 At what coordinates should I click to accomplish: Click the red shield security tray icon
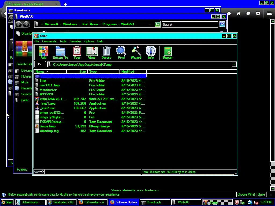pyautogui.click(x=237, y=202)
